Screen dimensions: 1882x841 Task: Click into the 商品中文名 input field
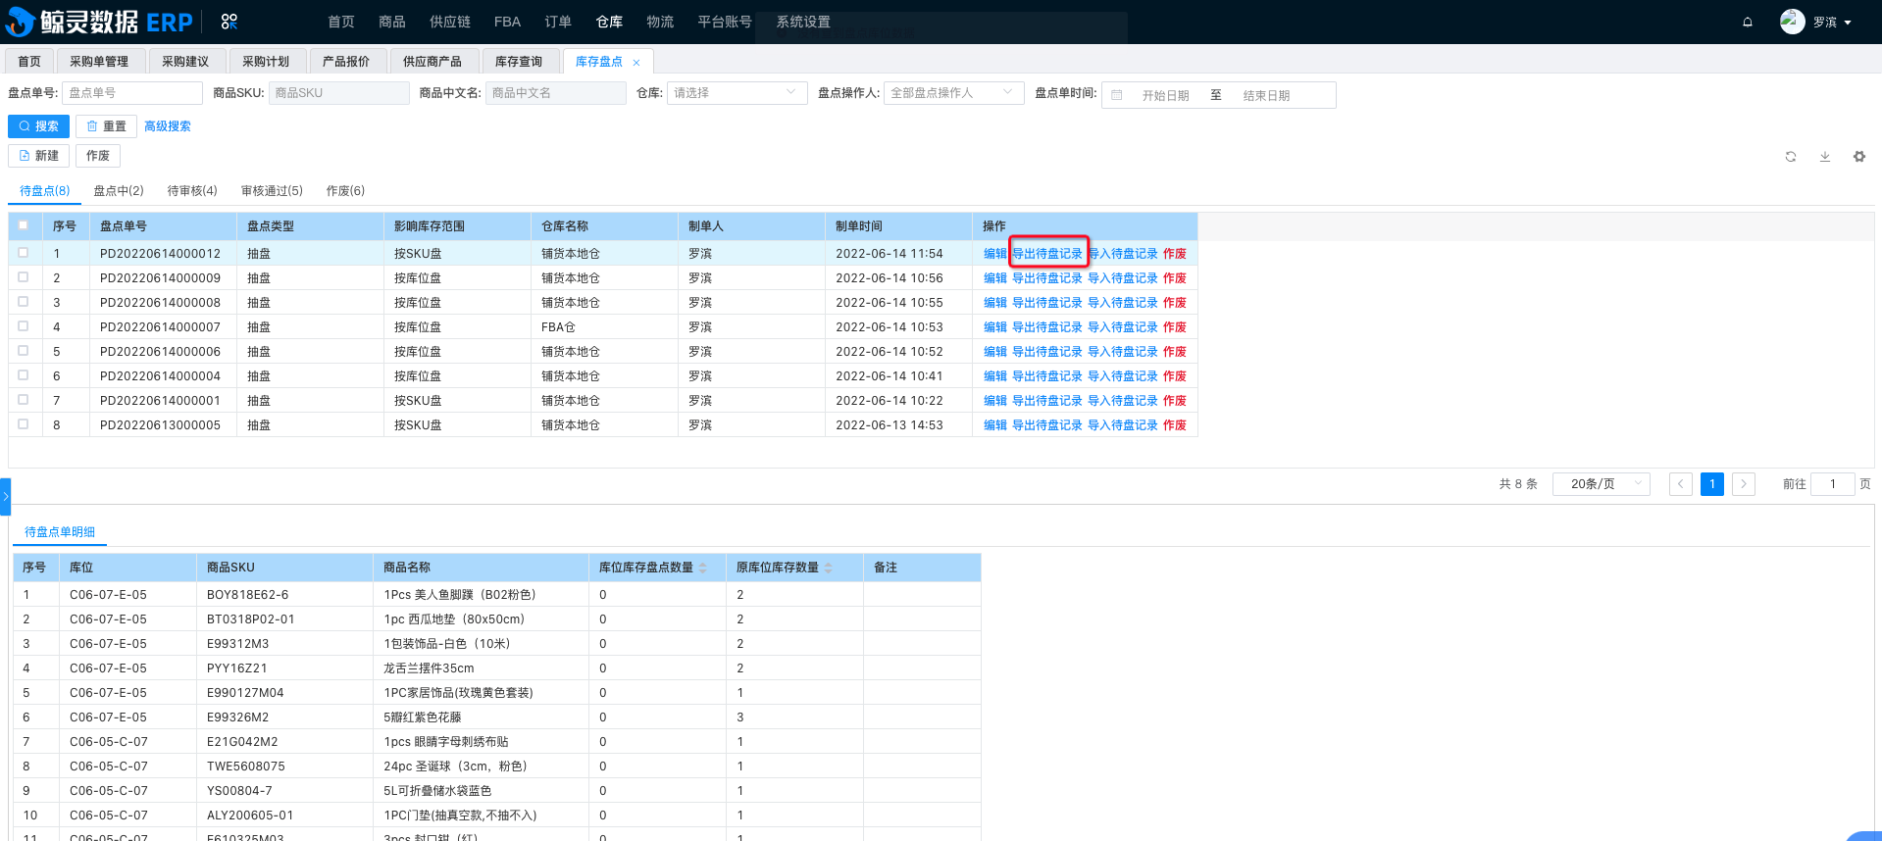(x=555, y=93)
